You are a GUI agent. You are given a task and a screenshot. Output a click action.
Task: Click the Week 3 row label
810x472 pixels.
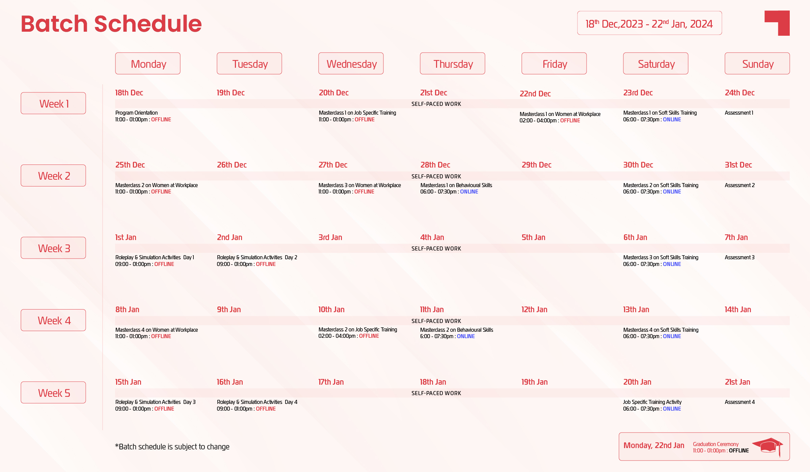click(53, 248)
